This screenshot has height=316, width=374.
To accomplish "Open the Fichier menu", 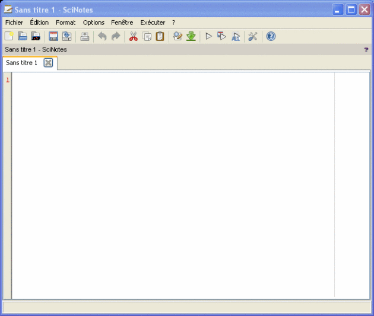I will tap(14, 23).
